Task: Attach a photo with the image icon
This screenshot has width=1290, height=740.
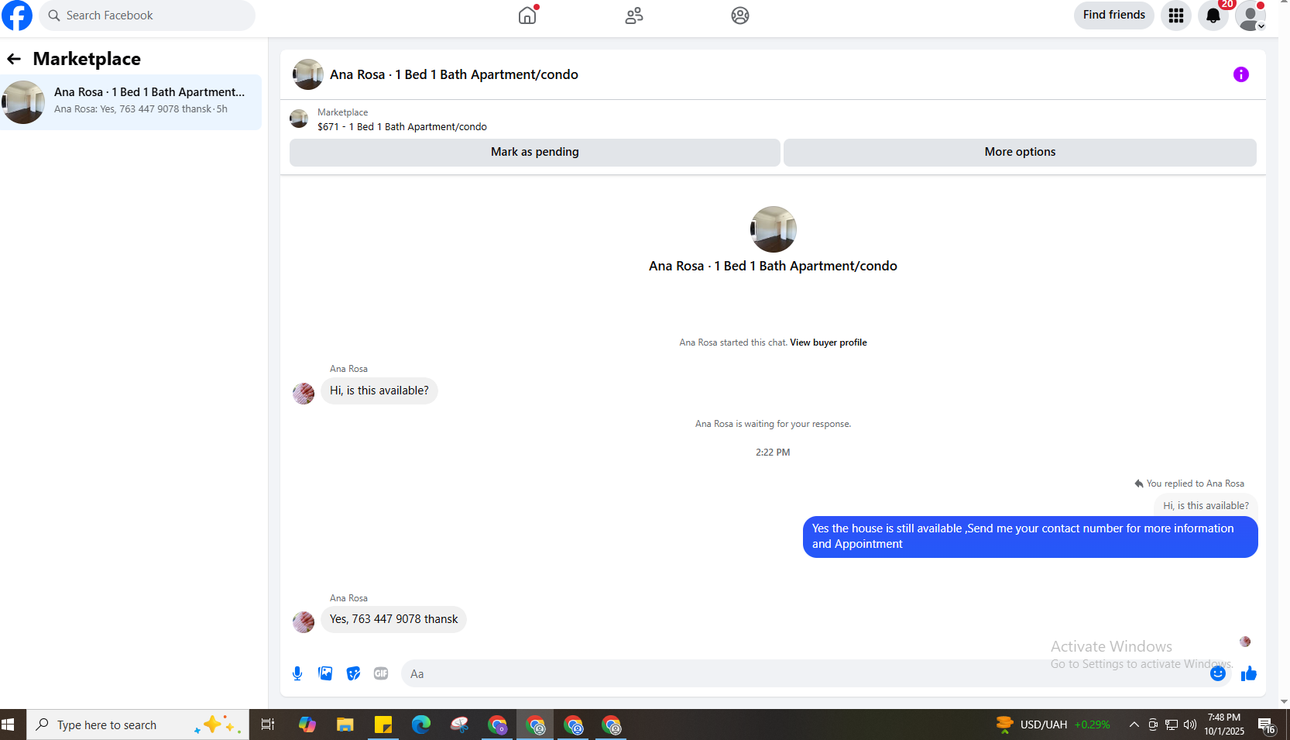Action: click(x=325, y=673)
